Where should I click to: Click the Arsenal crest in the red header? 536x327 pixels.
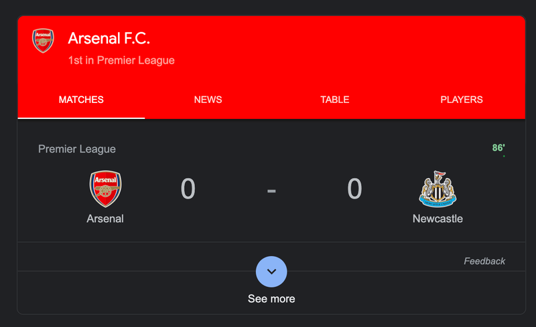tap(43, 41)
